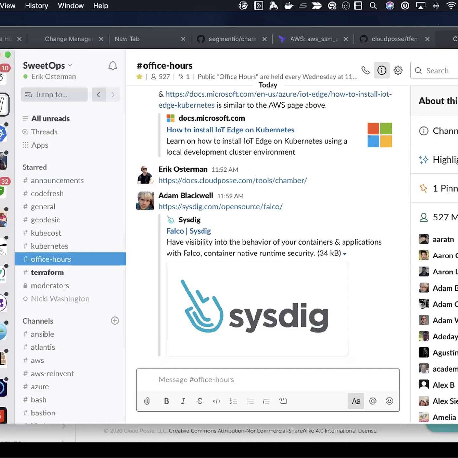
Task: Select the #terraform channel
Action: pyautogui.click(x=70, y=273)
